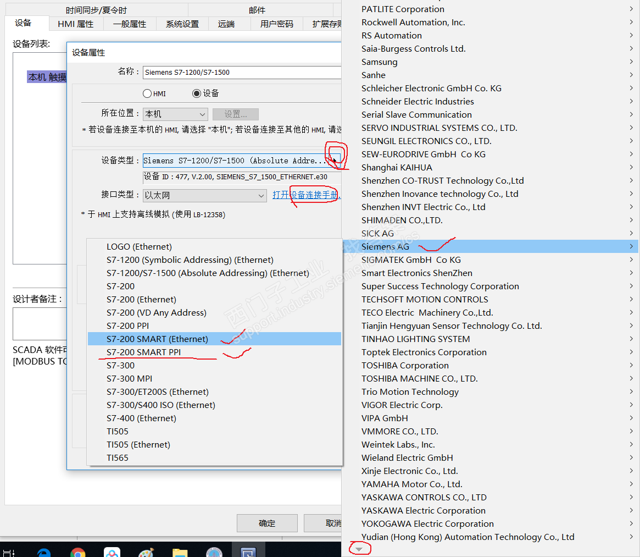Choose TI565 driver
This screenshot has height=557, width=640.
[x=215, y=457]
